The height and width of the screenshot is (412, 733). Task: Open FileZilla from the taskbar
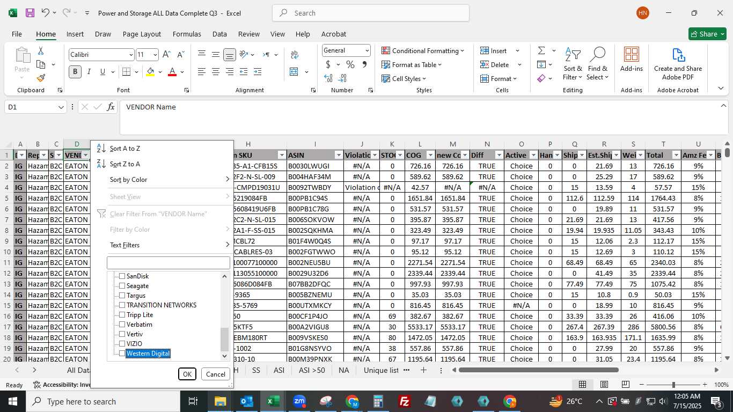(405, 401)
